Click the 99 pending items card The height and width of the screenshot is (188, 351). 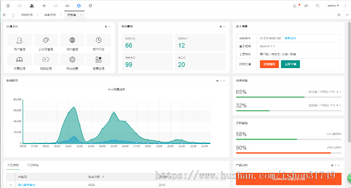(147, 62)
